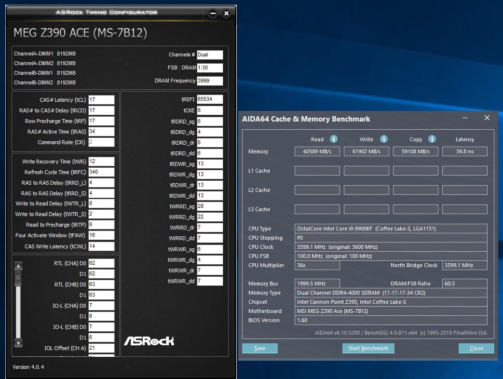Click the tWRWR_dd value field
Viewport: 503px width, 379px height.
click(x=210, y=281)
